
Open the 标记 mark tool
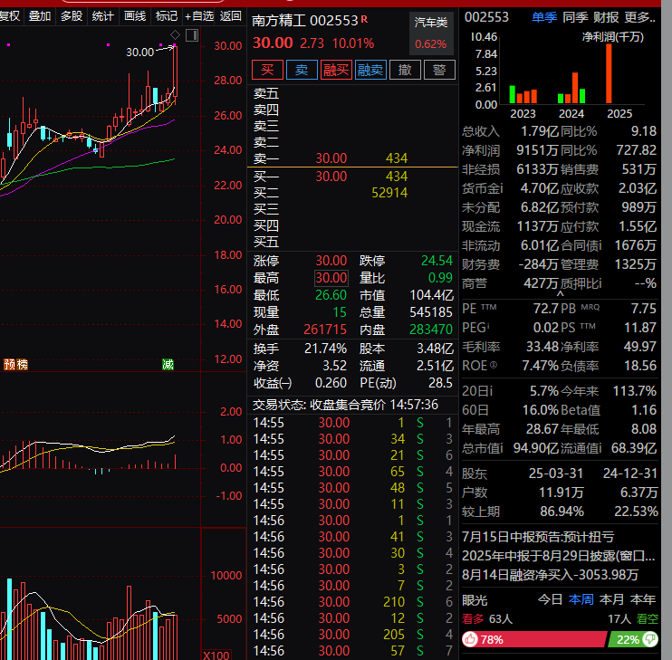[x=167, y=16]
